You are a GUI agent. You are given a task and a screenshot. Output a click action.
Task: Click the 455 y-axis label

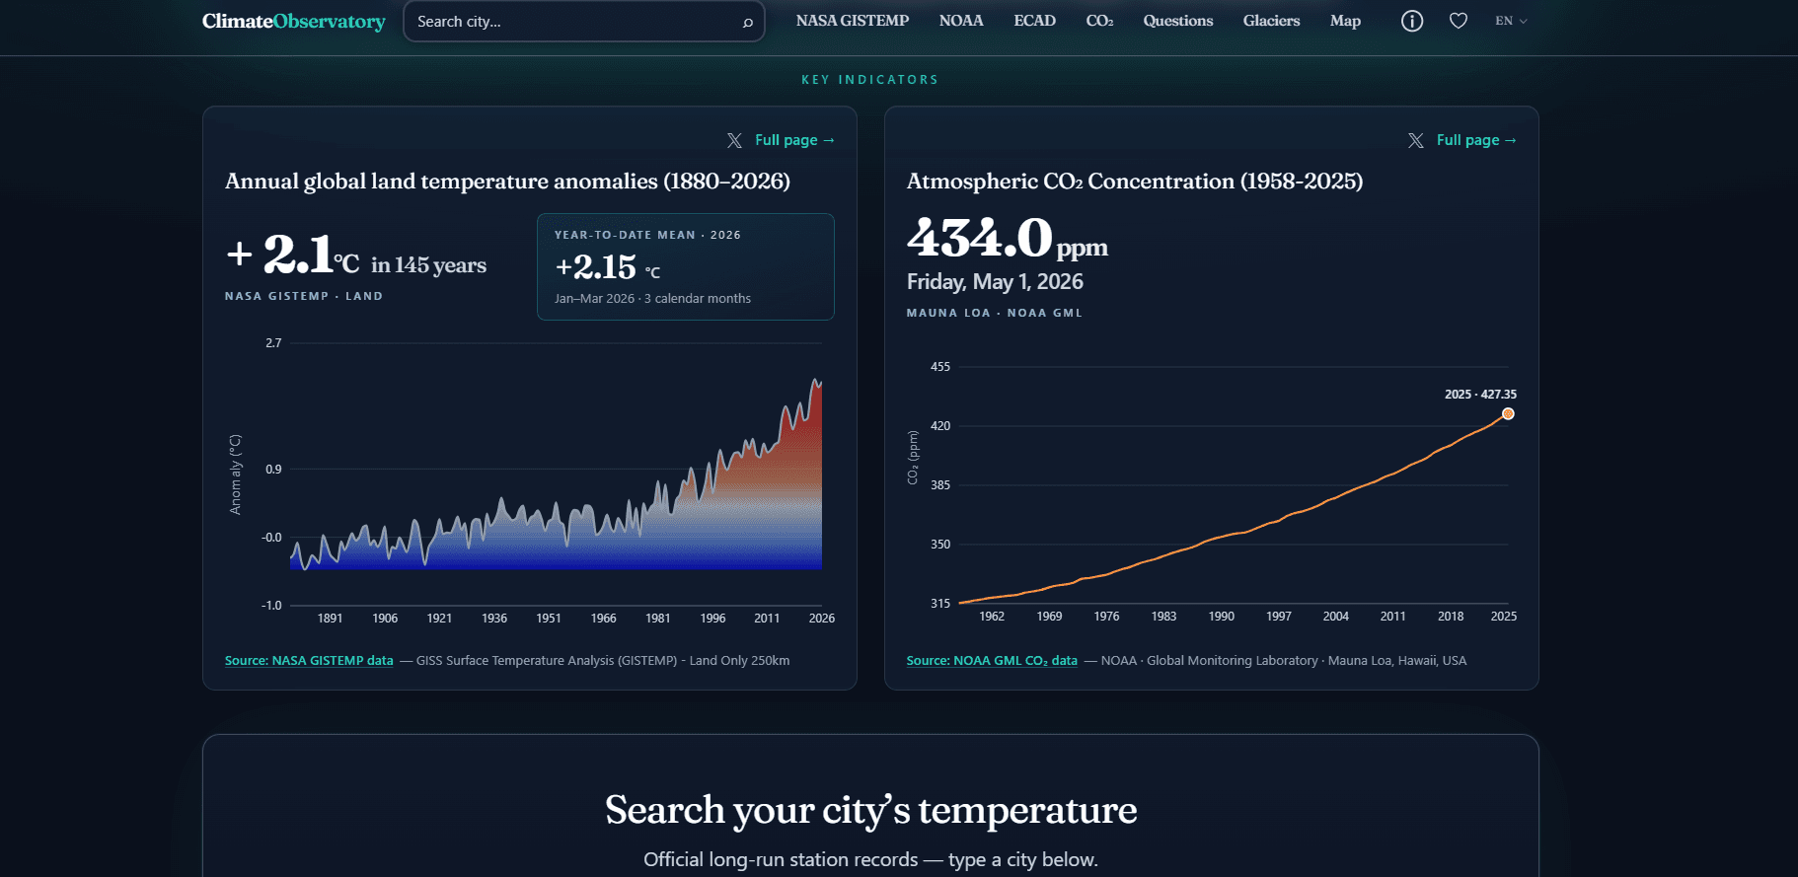coord(940,367)
